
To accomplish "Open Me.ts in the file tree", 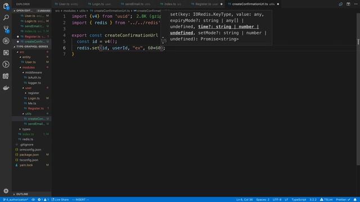I will [32, 103].
